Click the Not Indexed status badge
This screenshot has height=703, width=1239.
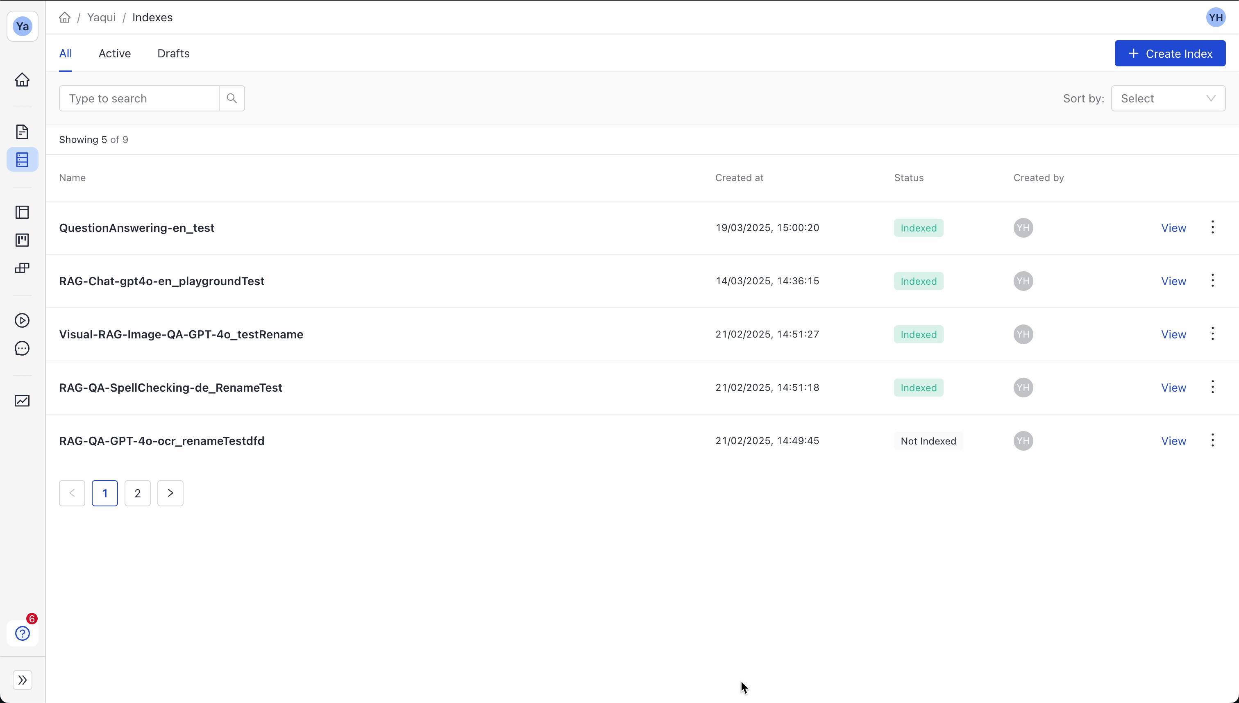click(x=928, y=441)
